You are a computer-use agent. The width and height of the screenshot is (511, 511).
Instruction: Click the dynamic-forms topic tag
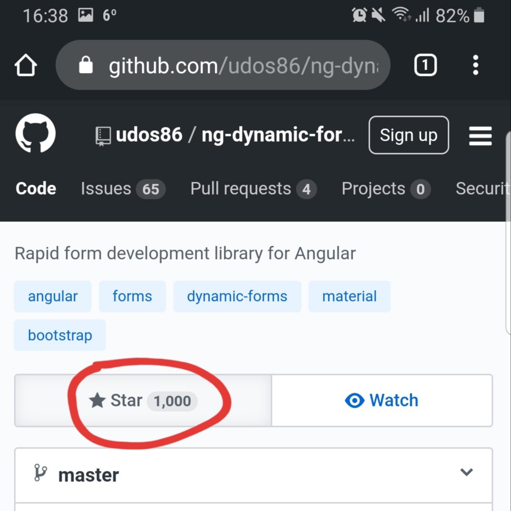[237, 296]
